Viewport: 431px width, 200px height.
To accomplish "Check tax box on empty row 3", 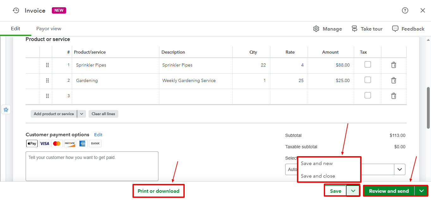I will tap(367, 95).
